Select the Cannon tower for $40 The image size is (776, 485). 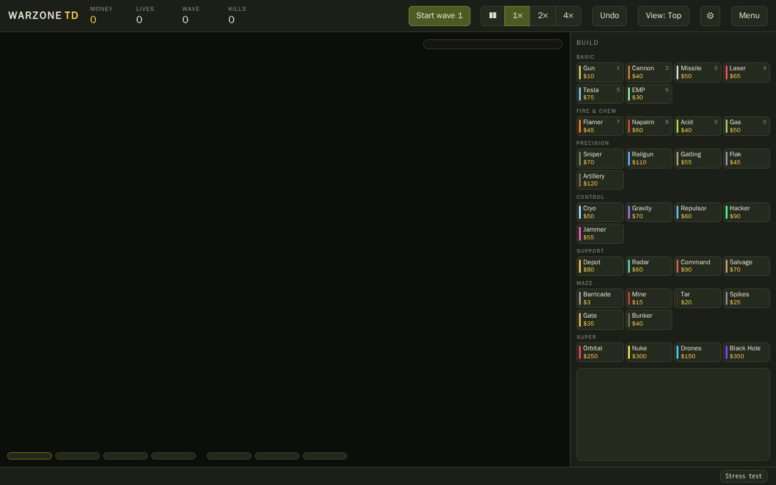coord(649,72)
